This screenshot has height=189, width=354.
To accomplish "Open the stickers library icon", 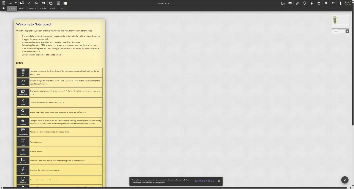I will click(x=304, y=3).
